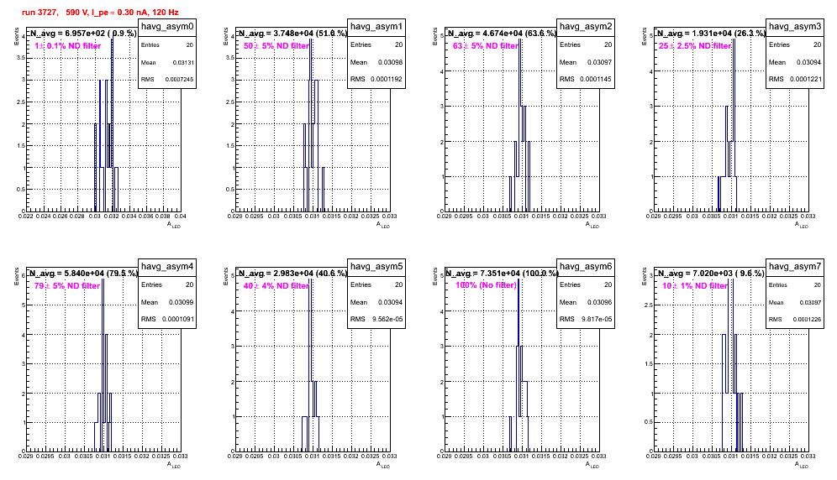This screenshot has width=837, height=480.
Task: Click N_avg = 6.957e+02 plot title
Action: coord(82,34)
